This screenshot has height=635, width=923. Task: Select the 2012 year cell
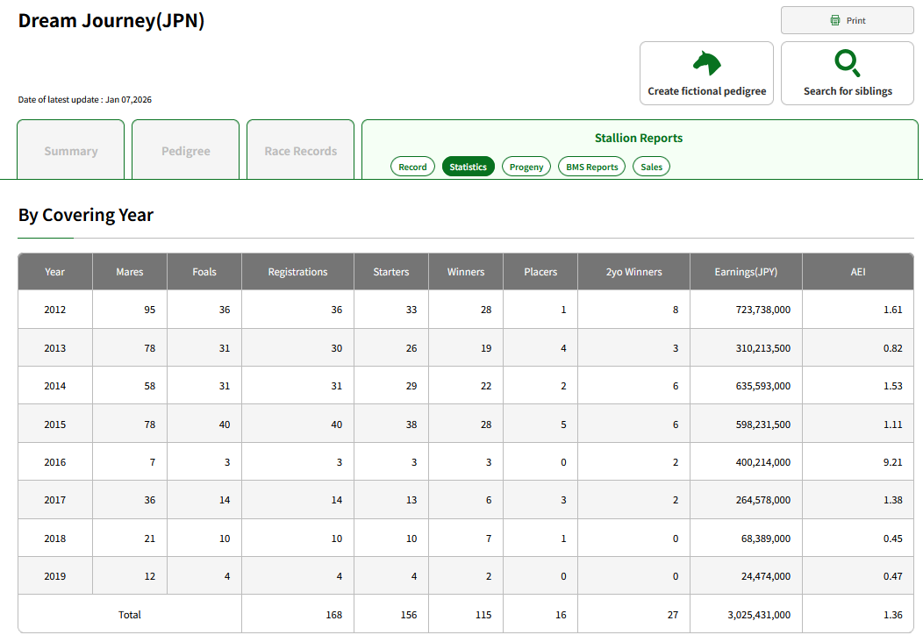[x=54, y=310]
